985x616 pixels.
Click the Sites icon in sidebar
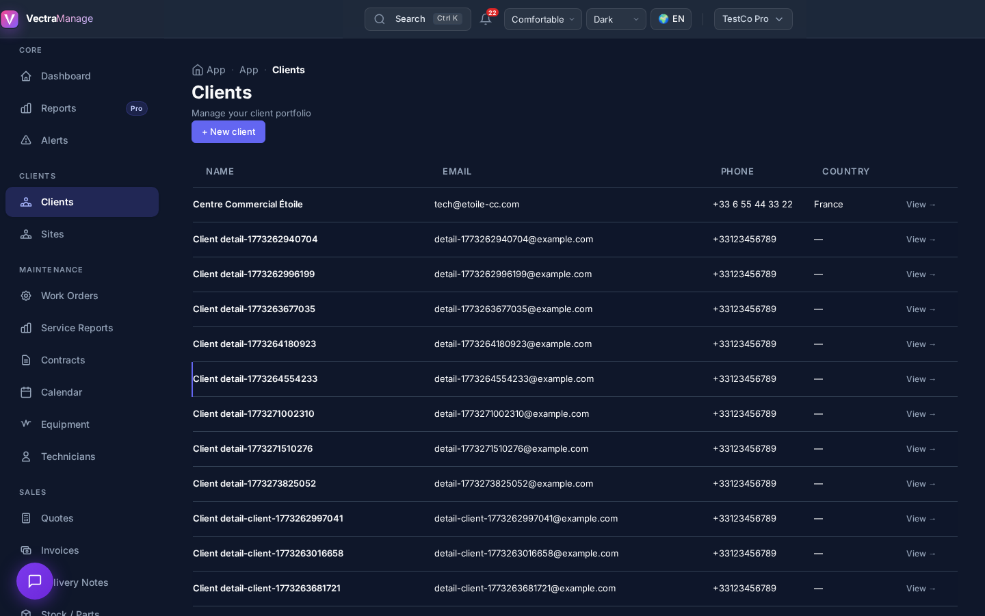26,234
